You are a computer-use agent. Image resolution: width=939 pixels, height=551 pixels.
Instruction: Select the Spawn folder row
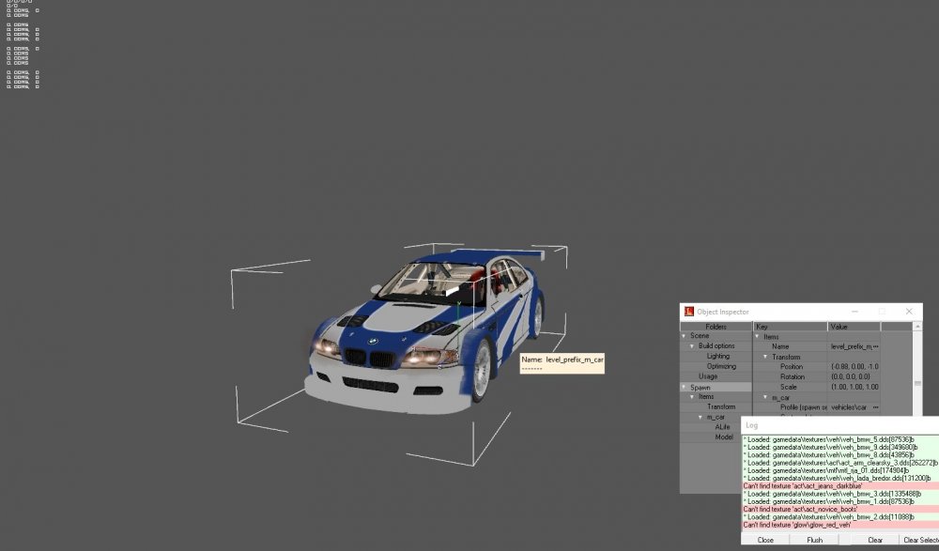(x=716, y=388)
